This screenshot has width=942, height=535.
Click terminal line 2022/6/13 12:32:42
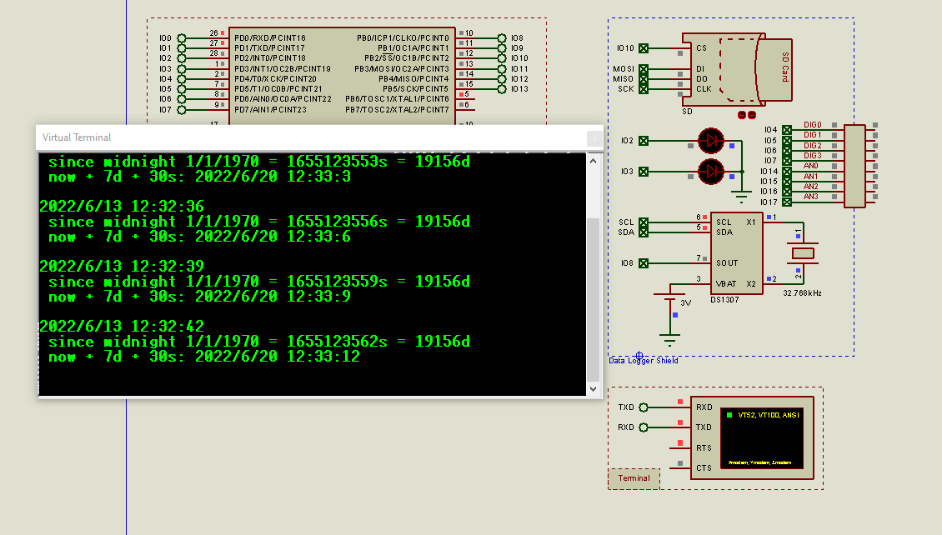(122, 327)
